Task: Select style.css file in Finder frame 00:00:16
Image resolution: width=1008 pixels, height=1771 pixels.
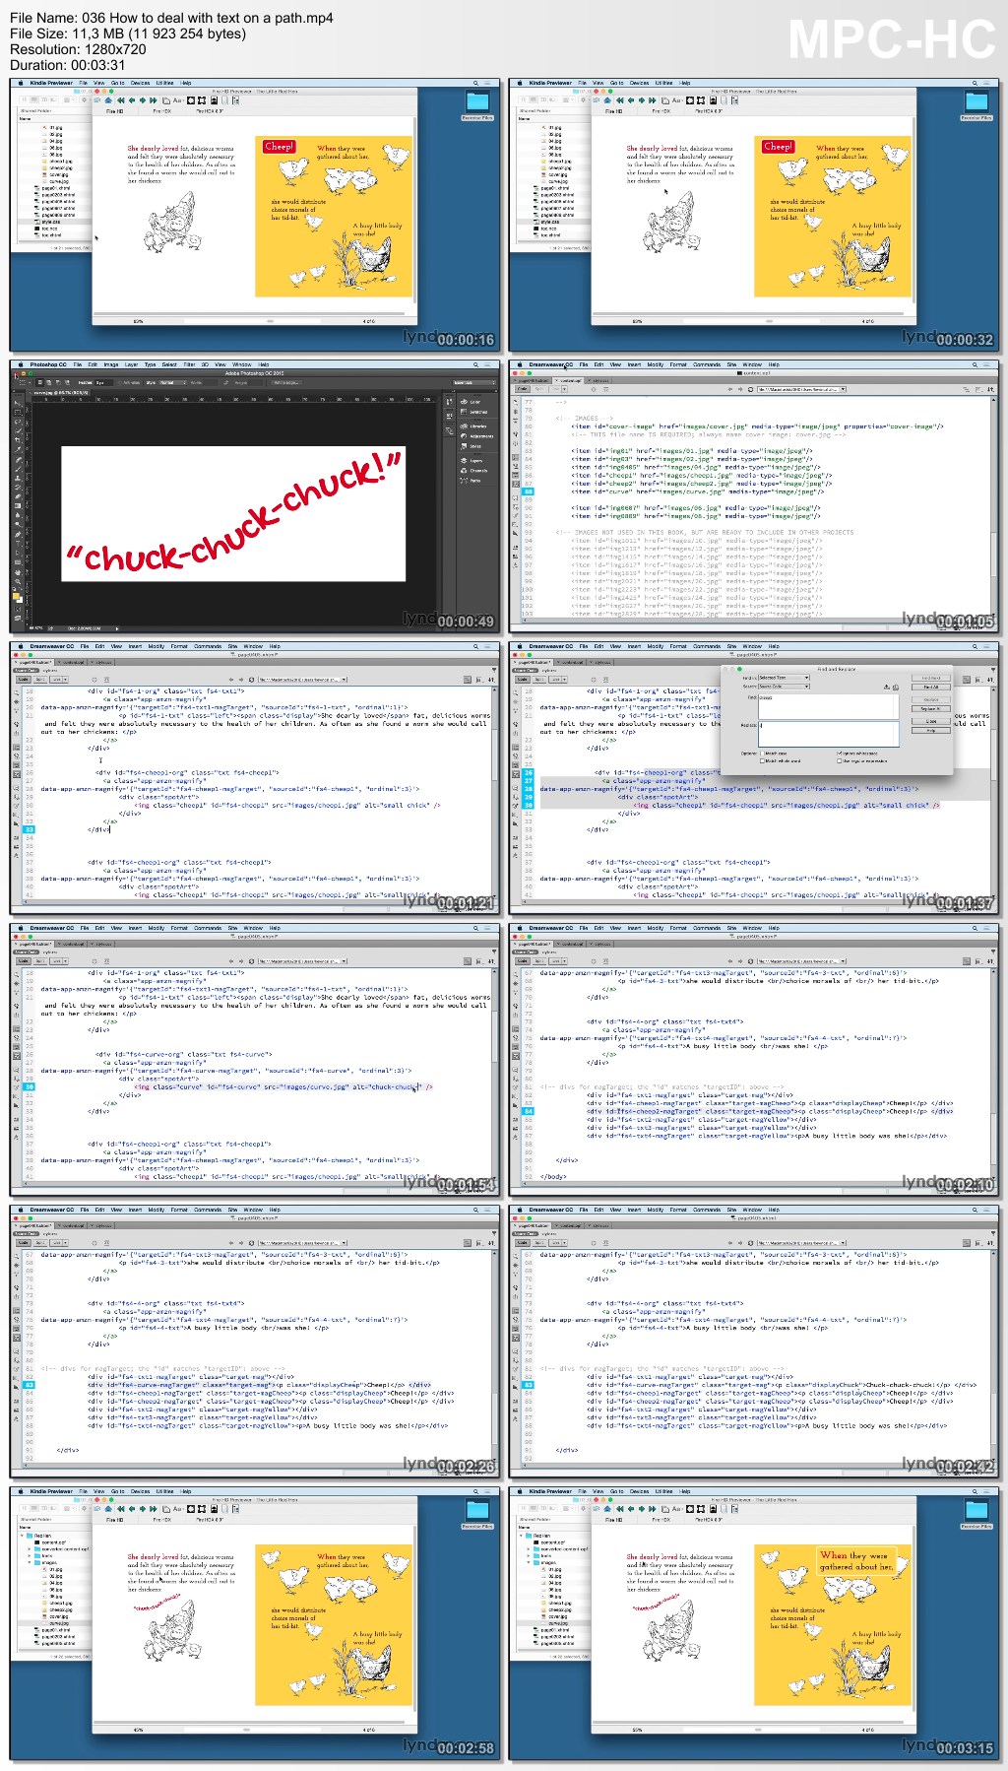Action: 50,222
